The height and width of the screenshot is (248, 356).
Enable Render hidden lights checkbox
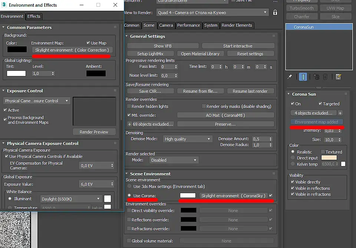(129, 106)
